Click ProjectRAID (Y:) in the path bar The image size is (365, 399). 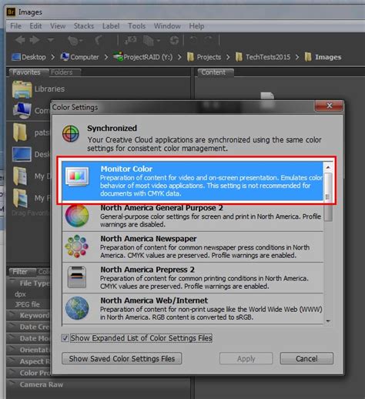143,57
